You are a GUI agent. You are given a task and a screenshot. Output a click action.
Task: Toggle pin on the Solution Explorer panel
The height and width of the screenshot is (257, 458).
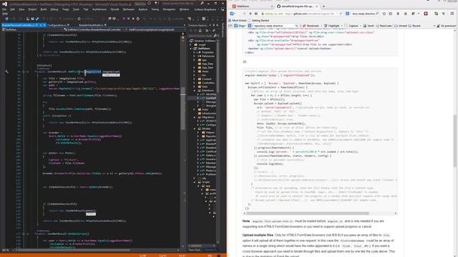pos(214,26)
